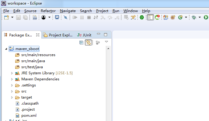Screen dimensions: 209x121
Task: Close the Package Explorer tab
Action: tap(38, 35)
